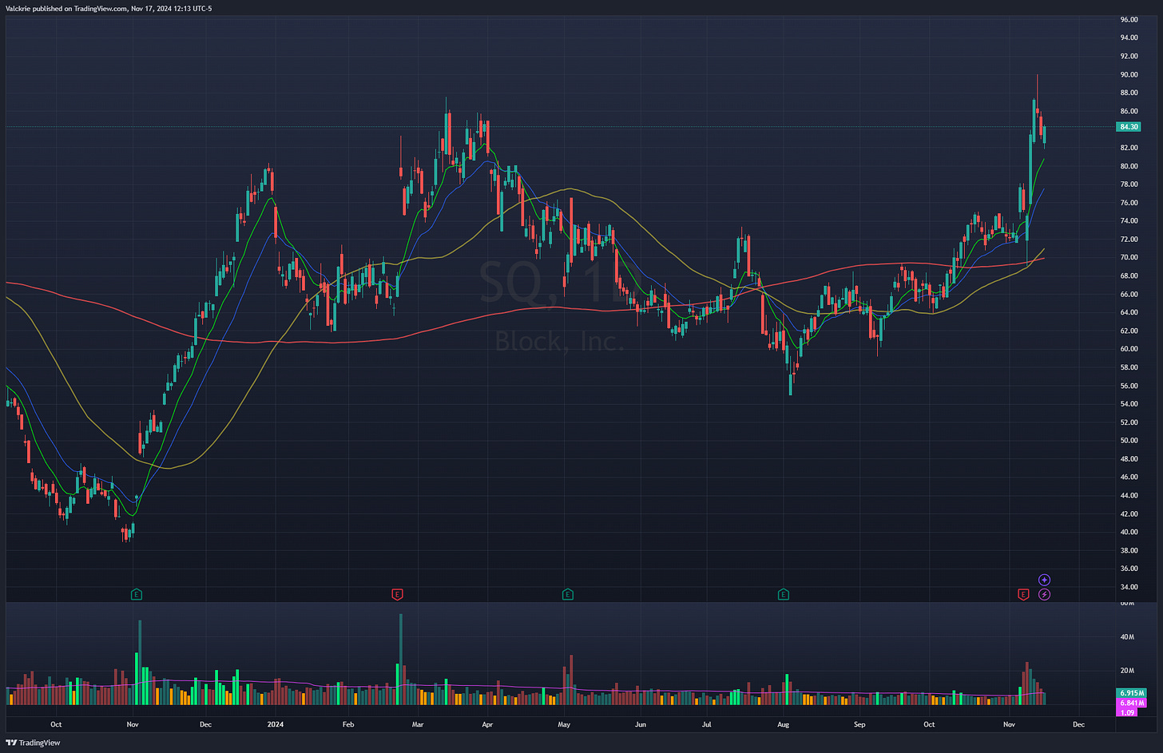Click the 80.00 price axis label
The height and width of the screenshot is (753, 1163).
pos(1129,166)
